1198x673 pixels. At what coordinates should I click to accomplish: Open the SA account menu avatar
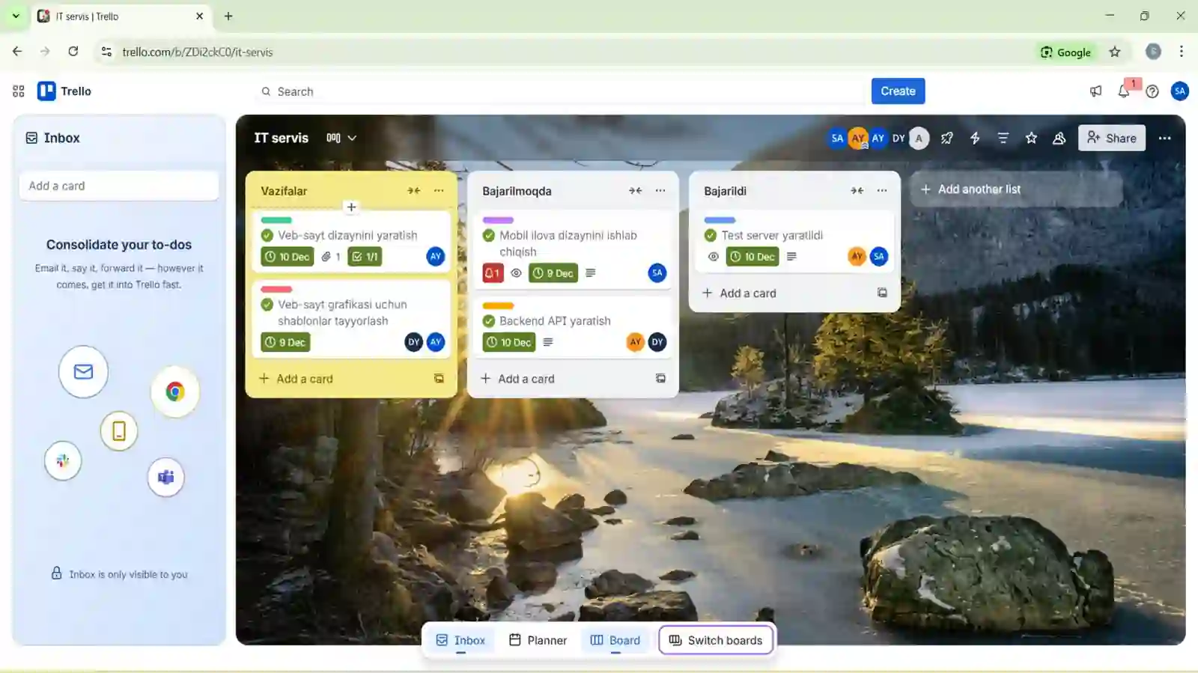tap(1180, 91)
